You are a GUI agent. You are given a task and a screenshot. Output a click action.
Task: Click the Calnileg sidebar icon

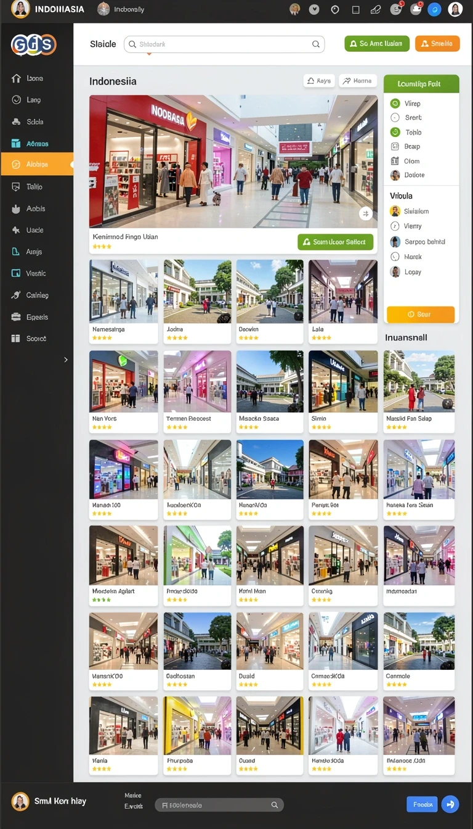[16, 295]
